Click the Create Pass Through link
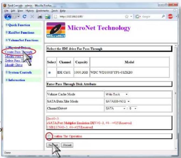The width and height of the screenshot is (181, 158). point(18,52)
